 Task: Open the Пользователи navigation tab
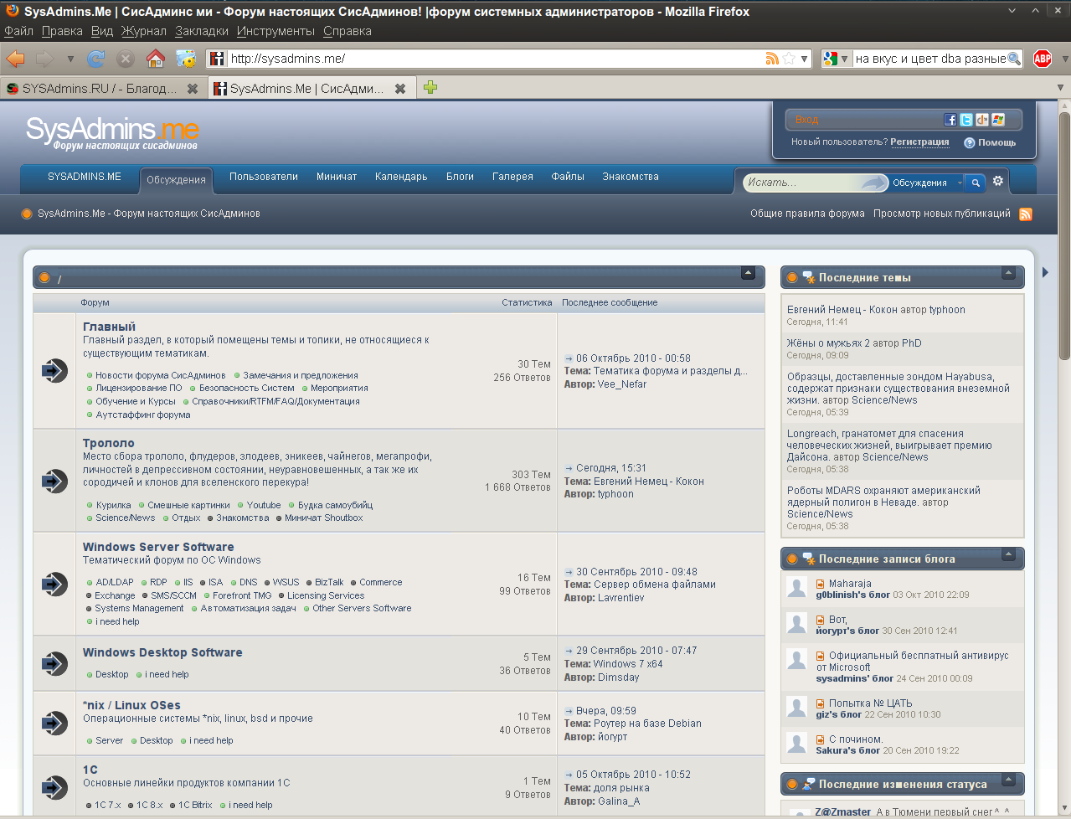click(x=264, y=177)
